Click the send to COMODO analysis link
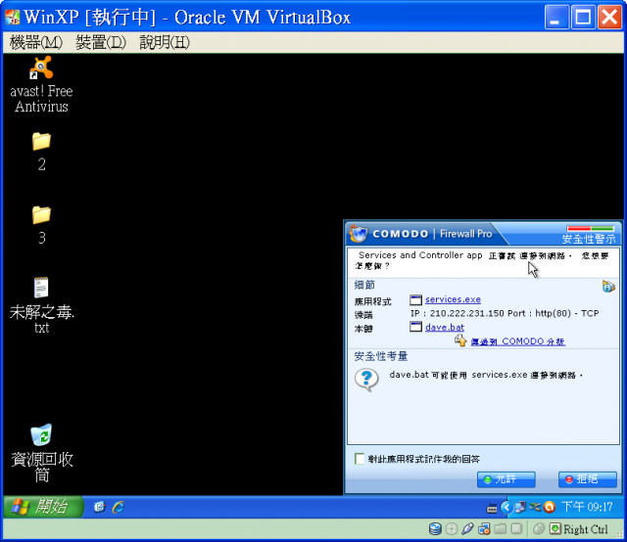 click(x=518, y=341)
